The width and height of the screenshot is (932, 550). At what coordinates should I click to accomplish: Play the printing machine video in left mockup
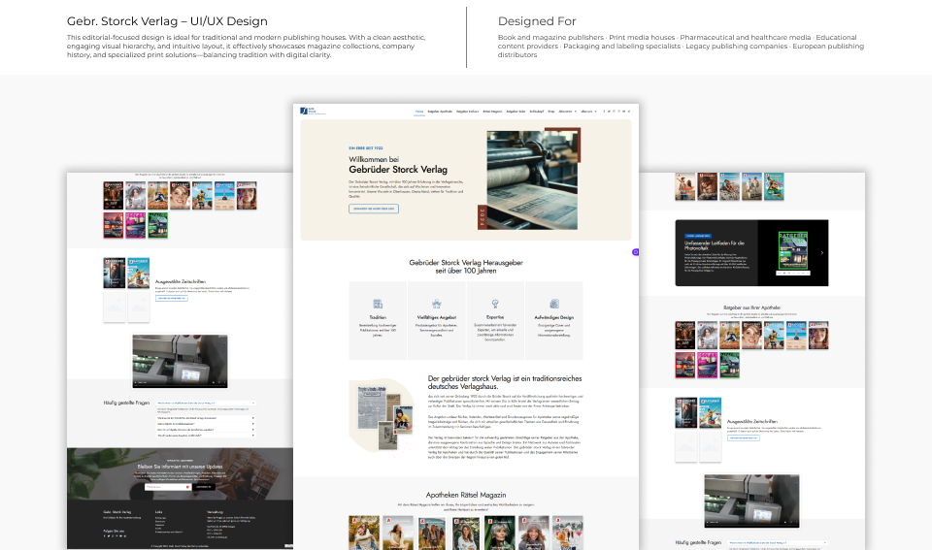point(181,361)
